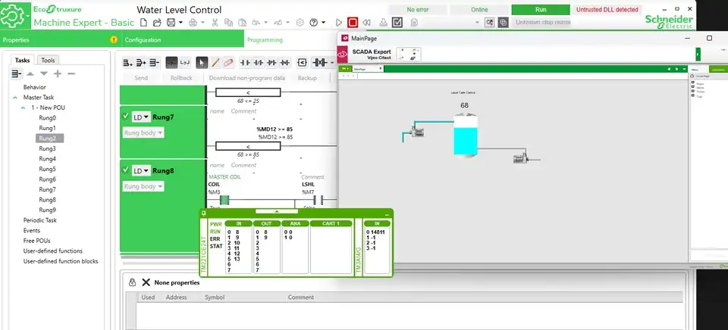The height and width of the screenshot is (330, 728).
Task: Click the rewind initialize controller icon
Action: click(x=367, y=22)
